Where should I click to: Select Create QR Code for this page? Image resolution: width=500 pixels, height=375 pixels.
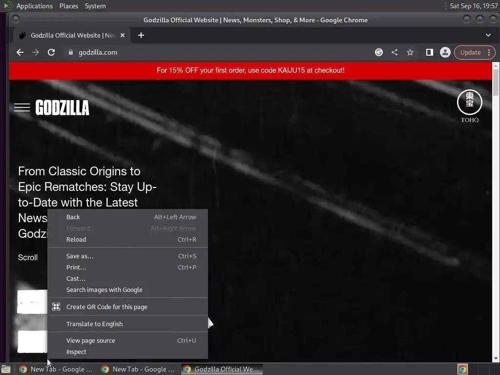[127, 307]
